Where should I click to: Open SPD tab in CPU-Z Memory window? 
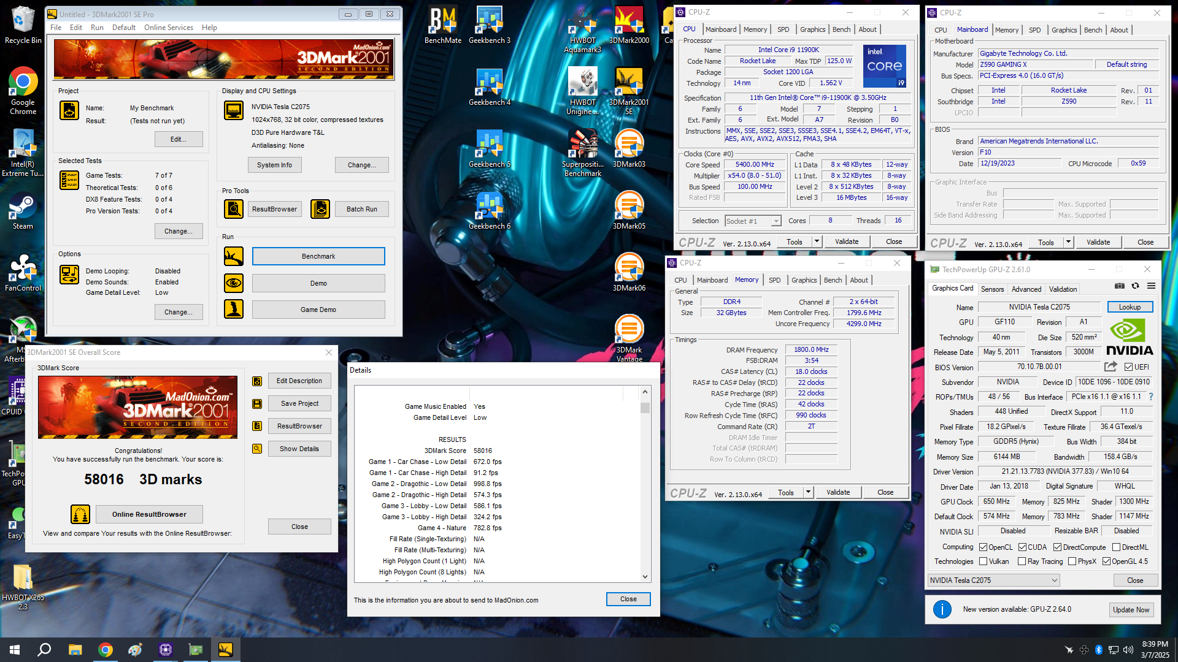(x=775, y=280)
